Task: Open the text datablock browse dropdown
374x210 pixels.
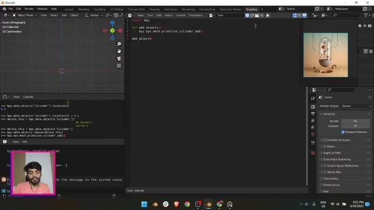Action: pyautogui.click(x=212, y=16)
